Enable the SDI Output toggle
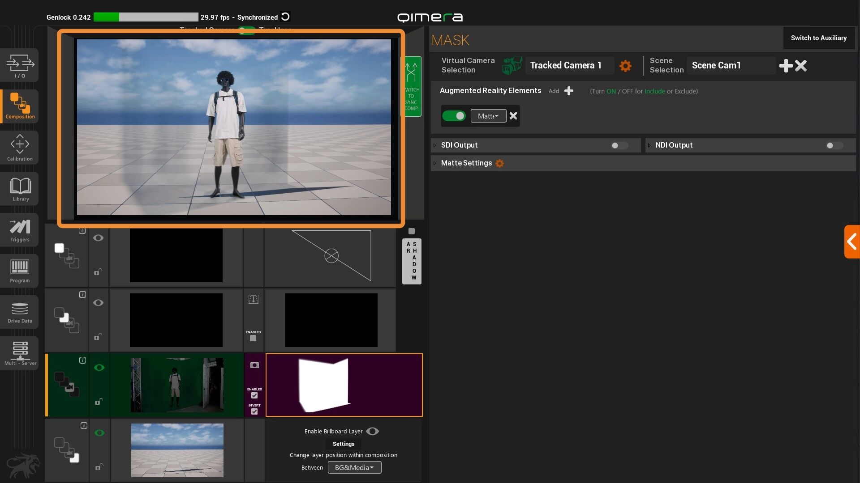Screen dimensions: 860x483 pyautogui.click(x=619, y=145)
